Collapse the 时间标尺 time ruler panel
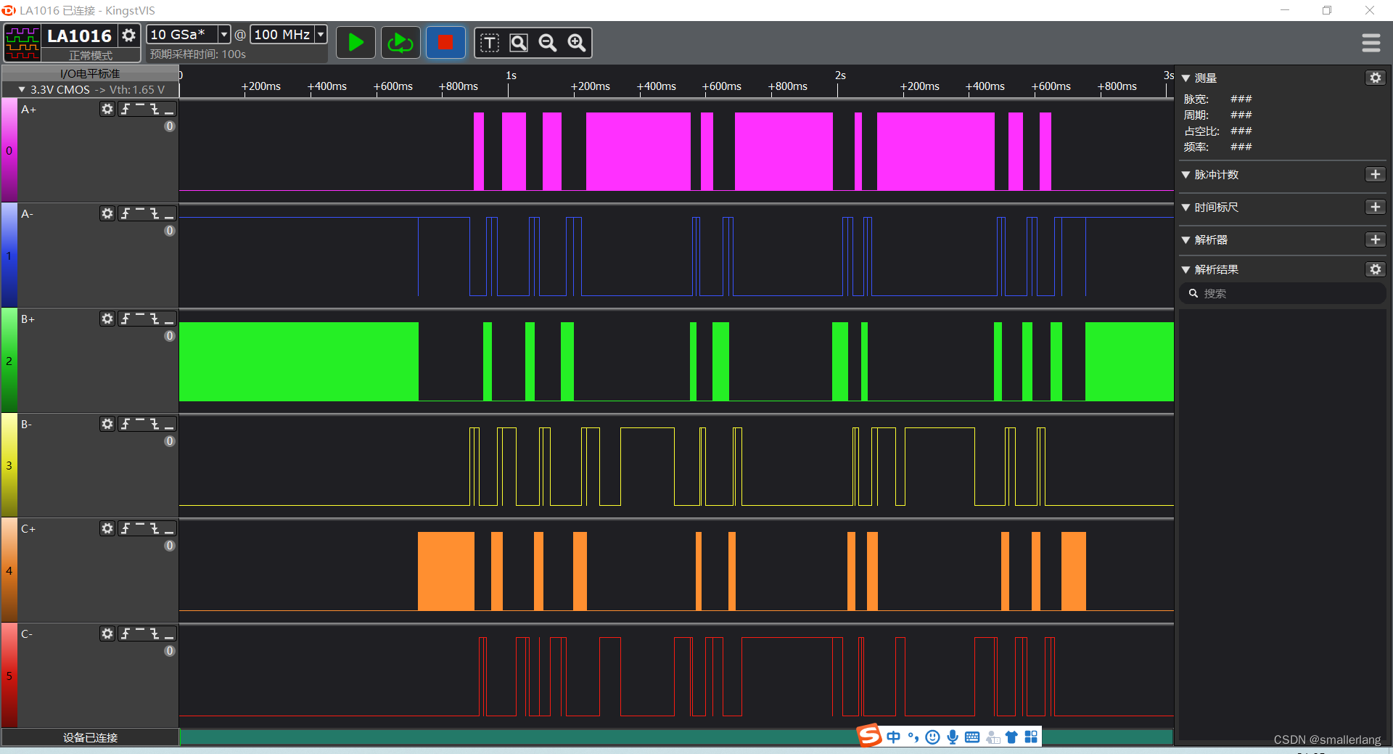 tap(1186, 208)
